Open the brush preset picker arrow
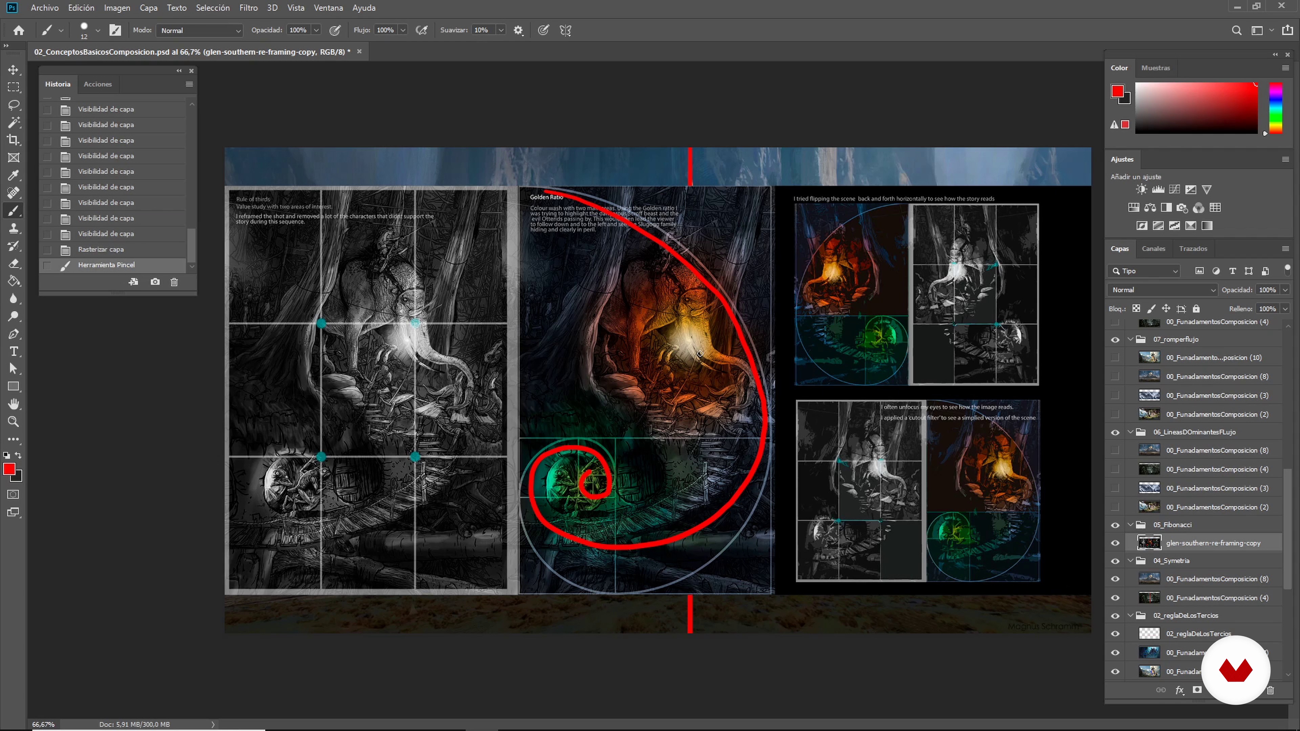The width and height of the screenshot is (1300, 731). click(98, 30)
